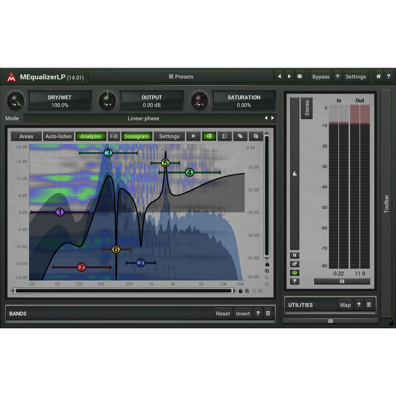The image size is (396, 396).
Task: Select EQ band node 6
Action: tap(116, 249)
